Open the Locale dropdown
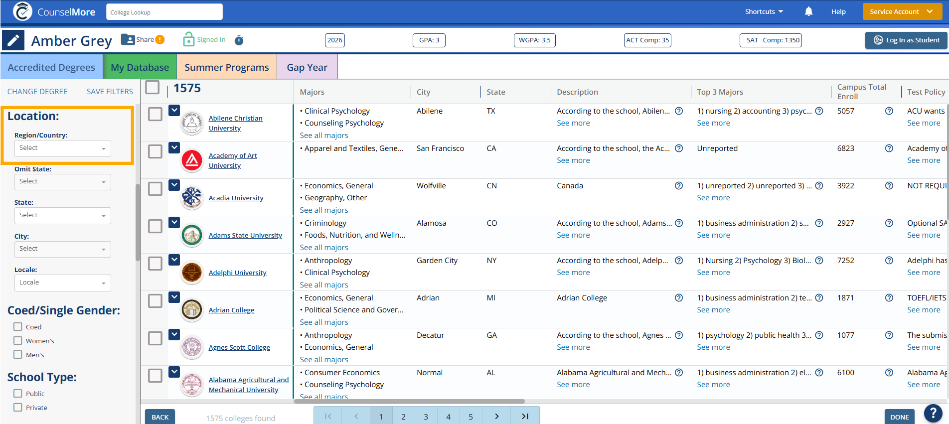 coord(63,283)
